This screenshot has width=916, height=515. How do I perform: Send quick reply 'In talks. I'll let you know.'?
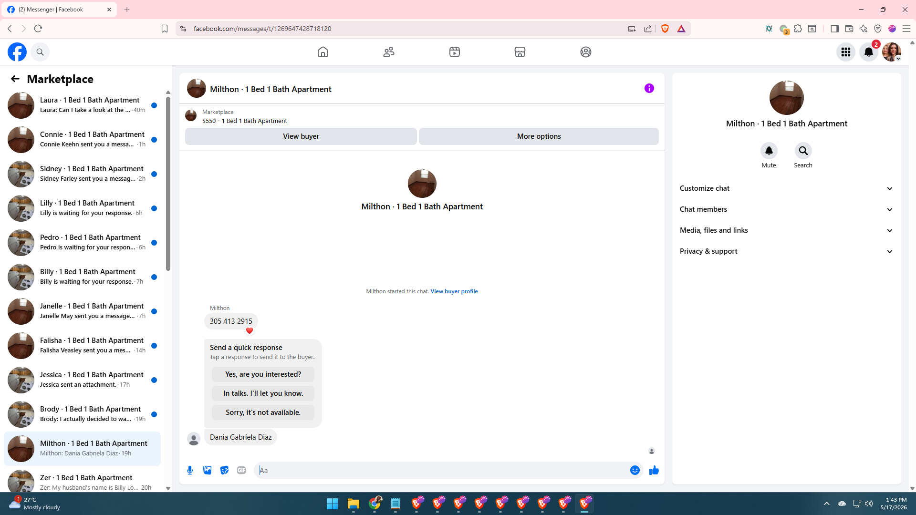point(263,393)
